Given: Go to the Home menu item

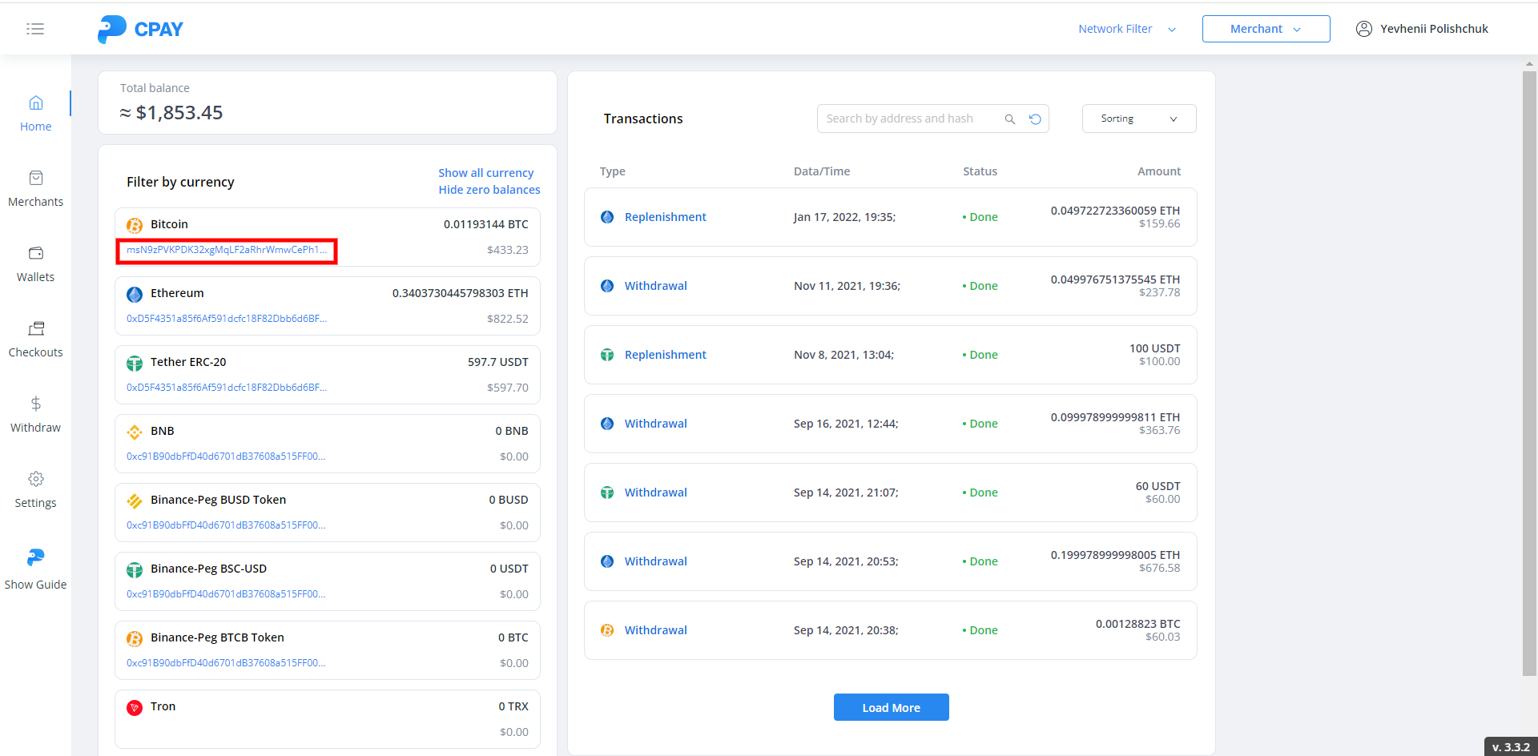Looking at the screenshot, I should (35, 113).
